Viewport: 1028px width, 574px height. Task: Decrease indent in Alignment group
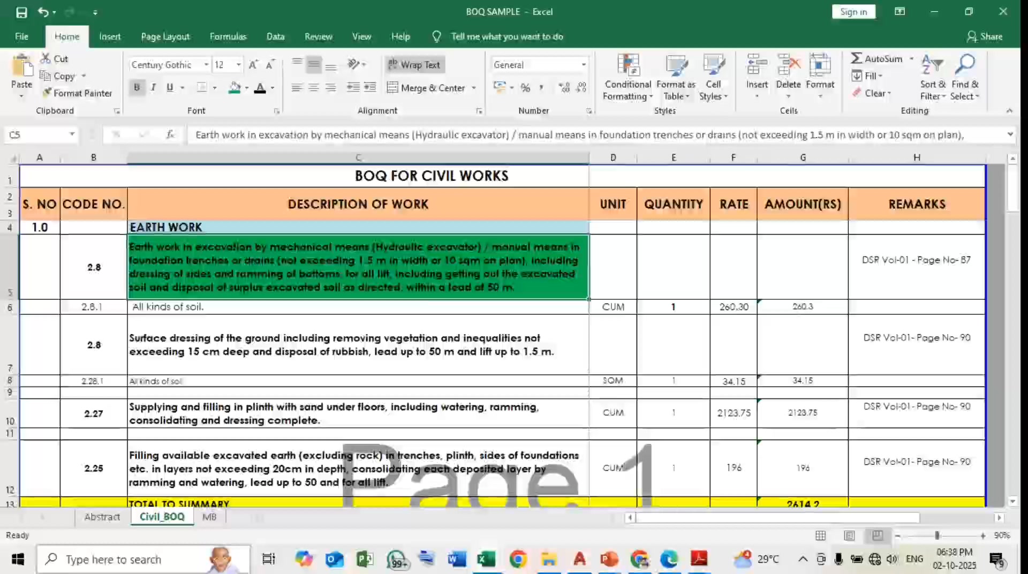tap(353, 87)
